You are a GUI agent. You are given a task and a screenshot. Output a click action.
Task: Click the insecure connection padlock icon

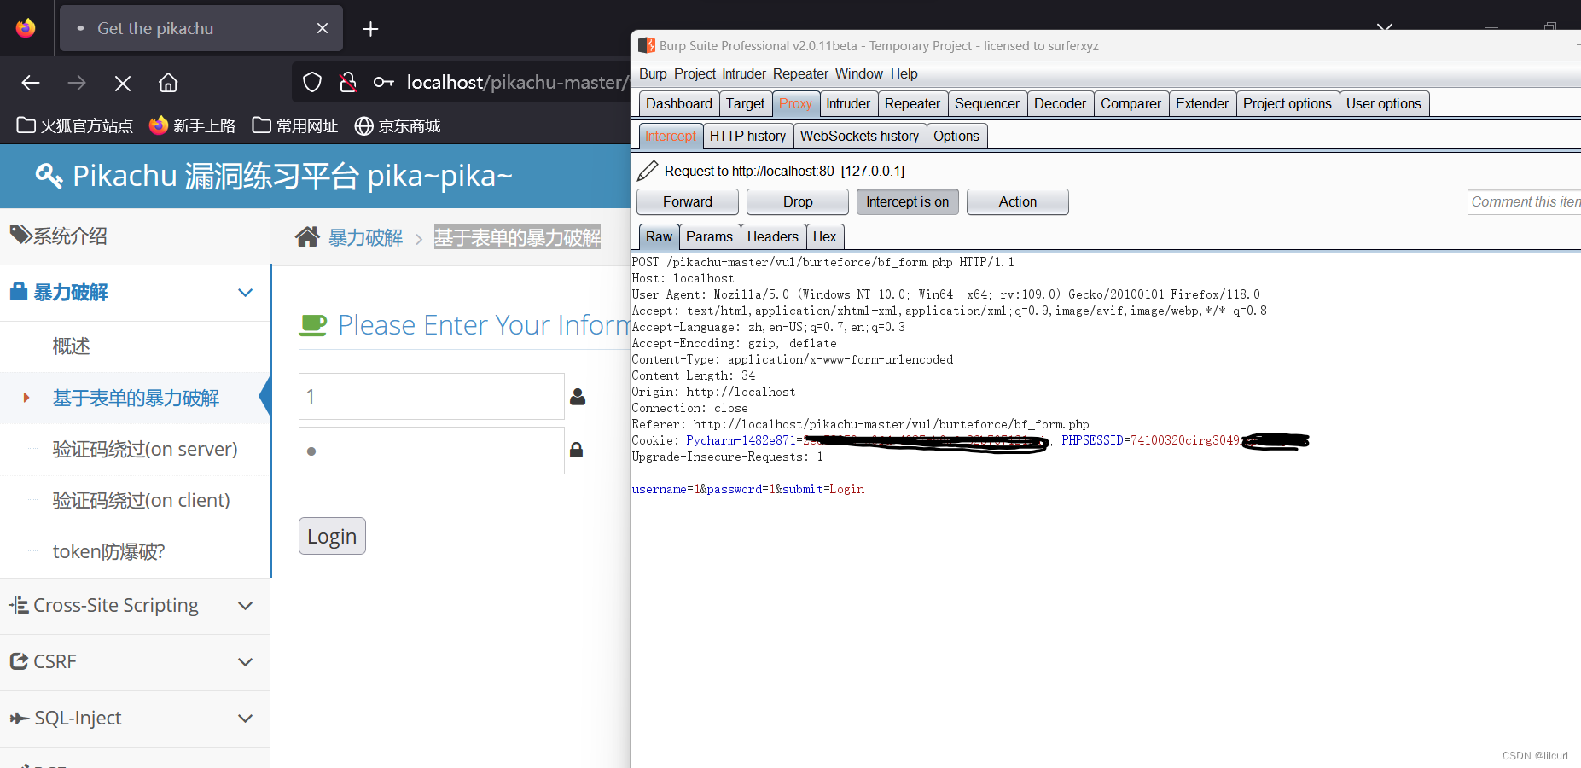click(347, 82)
